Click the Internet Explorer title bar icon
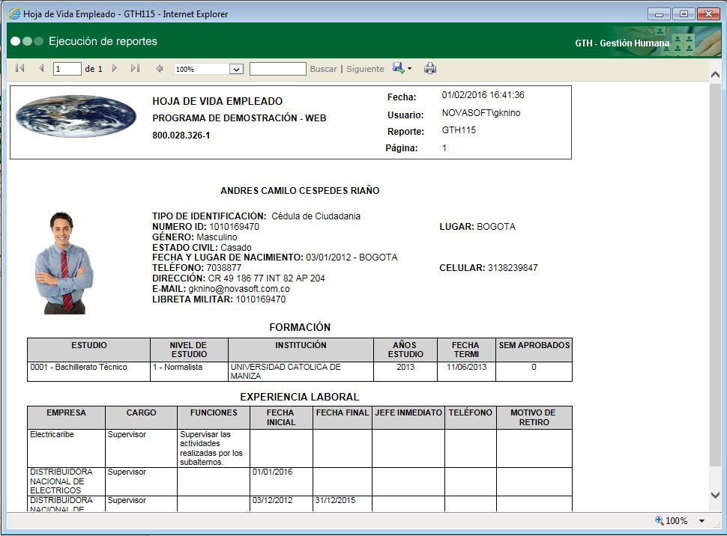 (14, 14)
